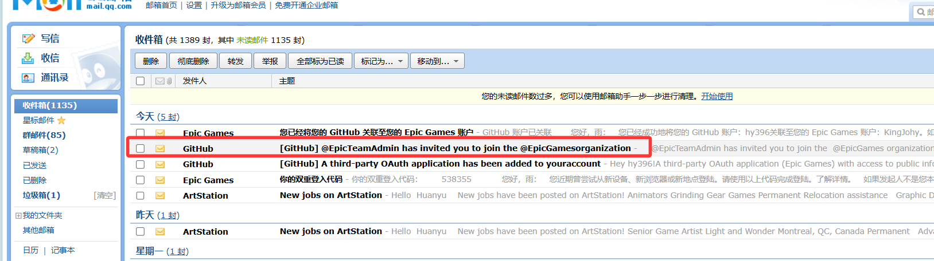Check the GitHub EpicTeamAdmin invitation mail
The height and width of the screenshot is (261, 934).
(140, 148)
